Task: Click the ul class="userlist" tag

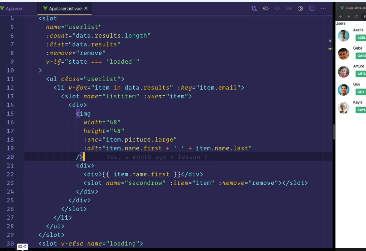Action: [x=85, y=79]
